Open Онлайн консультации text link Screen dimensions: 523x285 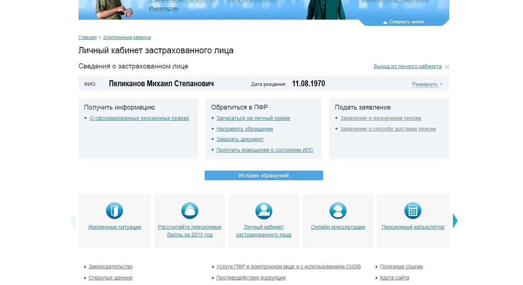click(x=338, y=227)
